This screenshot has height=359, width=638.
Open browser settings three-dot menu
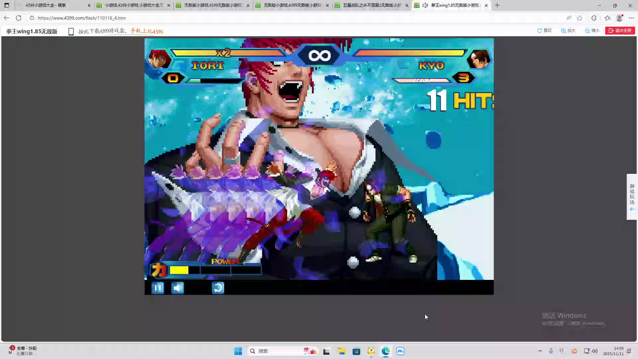[x=631, y=18]
